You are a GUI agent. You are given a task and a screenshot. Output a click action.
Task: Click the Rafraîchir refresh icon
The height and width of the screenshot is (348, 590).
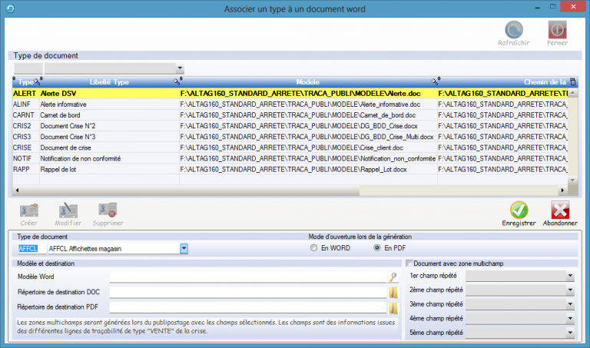pyautogui.click(x=512, y=30)
